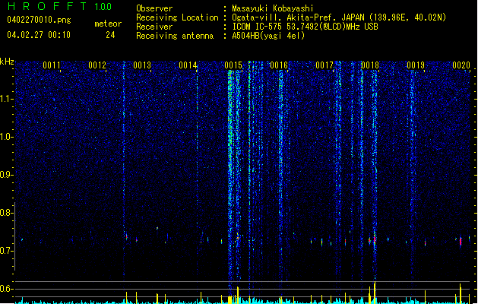The height and width of the screenshot is (304, 478).
Task: Click the 0.6 kHz axis label
Action: pyautogui.click(x=6, y=289)
